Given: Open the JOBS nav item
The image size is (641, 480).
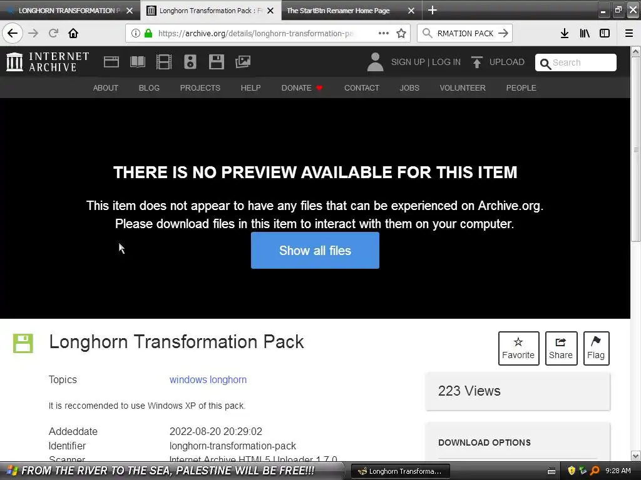Looking at the screenshot, I should coord(409,87).
